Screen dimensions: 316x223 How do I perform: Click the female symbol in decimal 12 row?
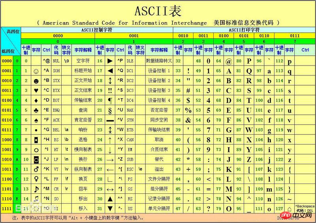click(x=36, y=179)
